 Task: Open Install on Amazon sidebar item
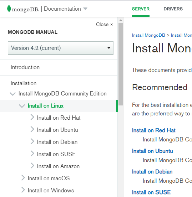click(x=58, y=166)
